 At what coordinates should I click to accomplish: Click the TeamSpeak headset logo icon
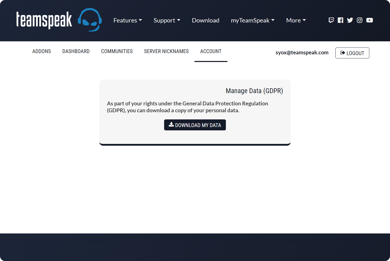pos(90,20)
